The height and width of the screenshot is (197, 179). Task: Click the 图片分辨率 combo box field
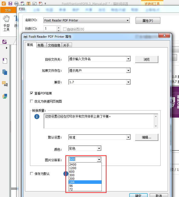(83, 159)
